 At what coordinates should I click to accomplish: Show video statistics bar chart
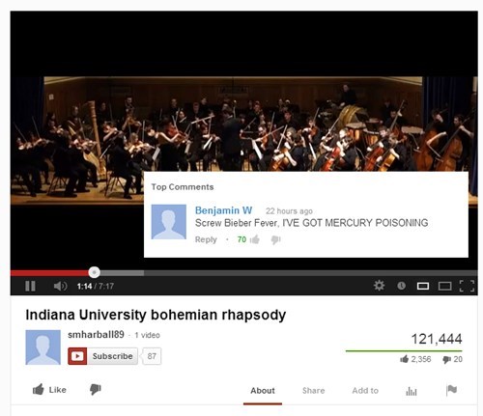click(x=412, y=391)
